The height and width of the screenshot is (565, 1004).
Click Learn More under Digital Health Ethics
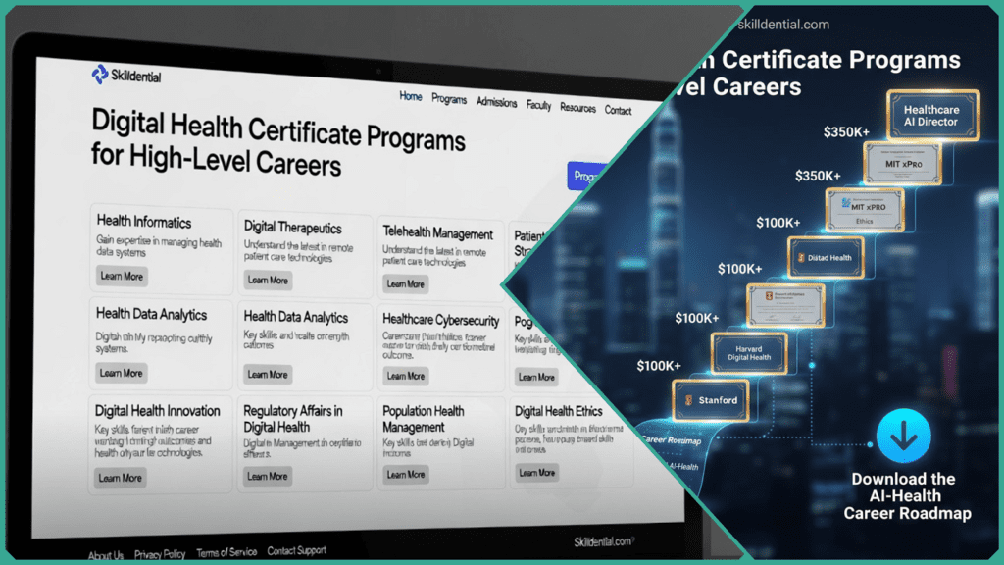pyautogui.click(x=535, y=472)
